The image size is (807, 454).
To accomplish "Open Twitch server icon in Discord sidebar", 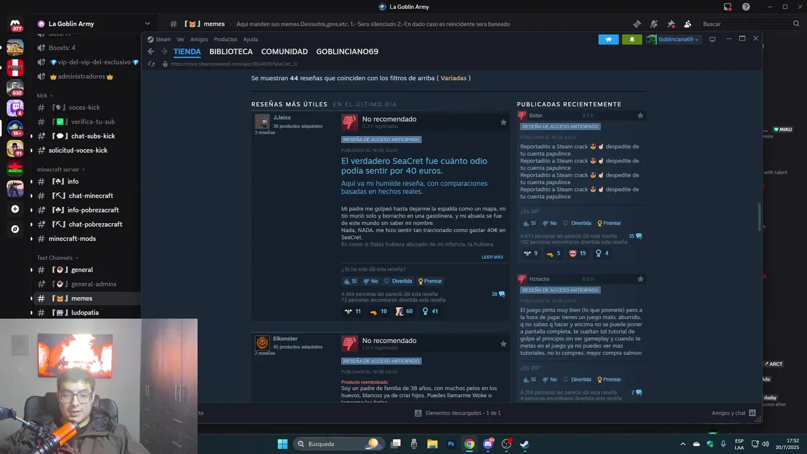I will click(x=15, y=108).
